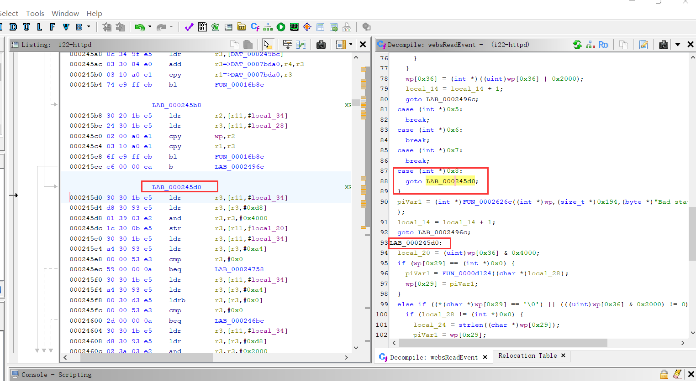This screenshot has width=696, height=381.
Task: Click the Listing vertical scrollbar down arrow
Action: coord(356,348)
